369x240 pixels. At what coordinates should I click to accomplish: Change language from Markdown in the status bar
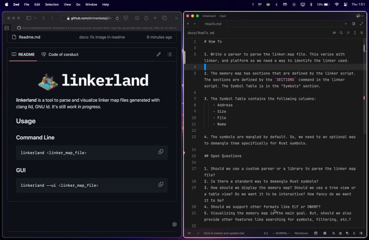[x=301, y=233]
